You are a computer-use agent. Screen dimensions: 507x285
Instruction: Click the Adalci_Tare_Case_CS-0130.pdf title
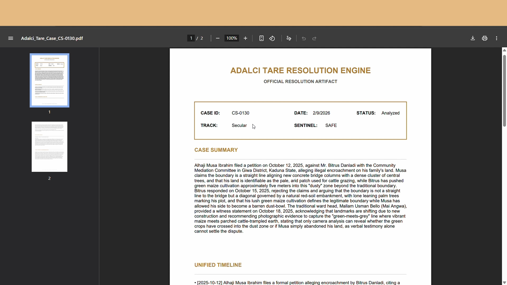point(52,38)
